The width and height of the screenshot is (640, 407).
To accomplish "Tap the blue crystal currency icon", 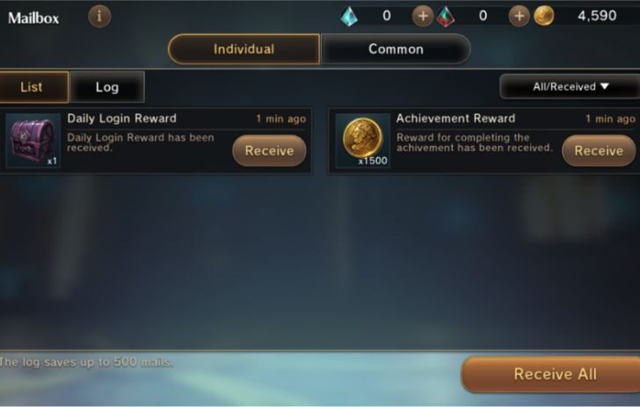I will (x=349, y=17).
